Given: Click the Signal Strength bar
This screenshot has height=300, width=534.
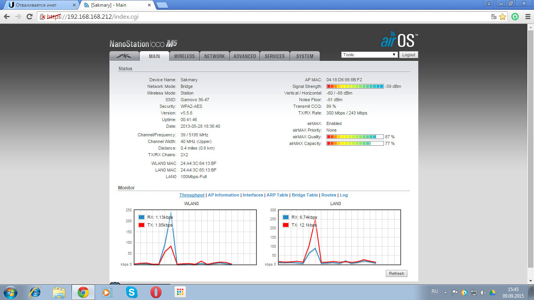Looking at the screenshot, I should pyautogui.click(x=355, y=86).
